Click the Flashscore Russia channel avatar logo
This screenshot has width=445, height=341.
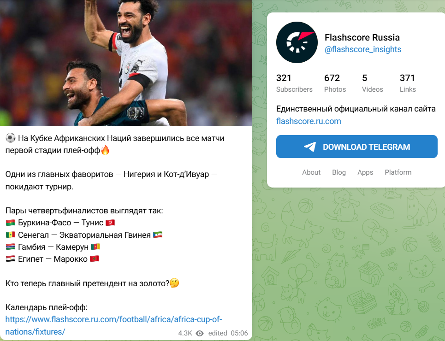tap(297, 42)
